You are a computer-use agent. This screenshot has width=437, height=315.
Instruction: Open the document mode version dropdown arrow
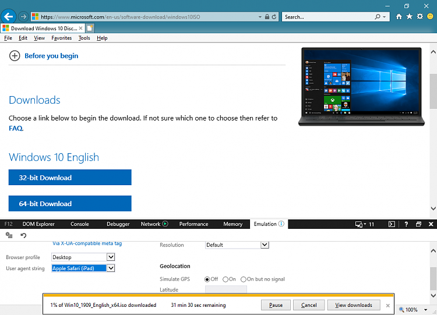(365, 224)
